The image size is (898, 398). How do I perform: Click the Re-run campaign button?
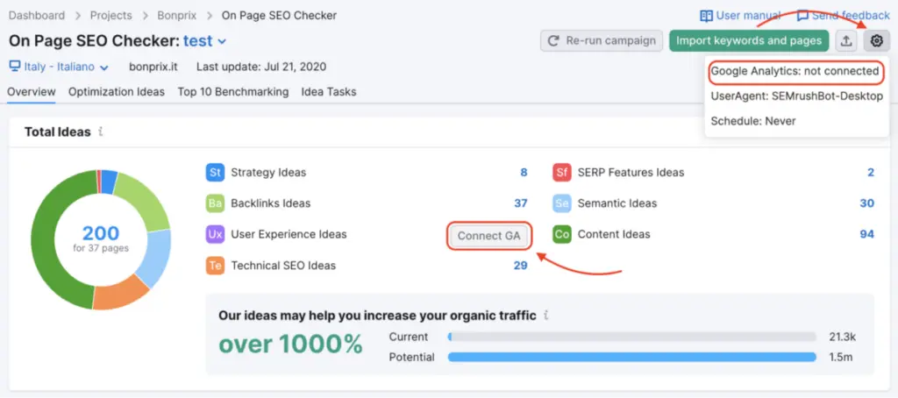(602, 40)
